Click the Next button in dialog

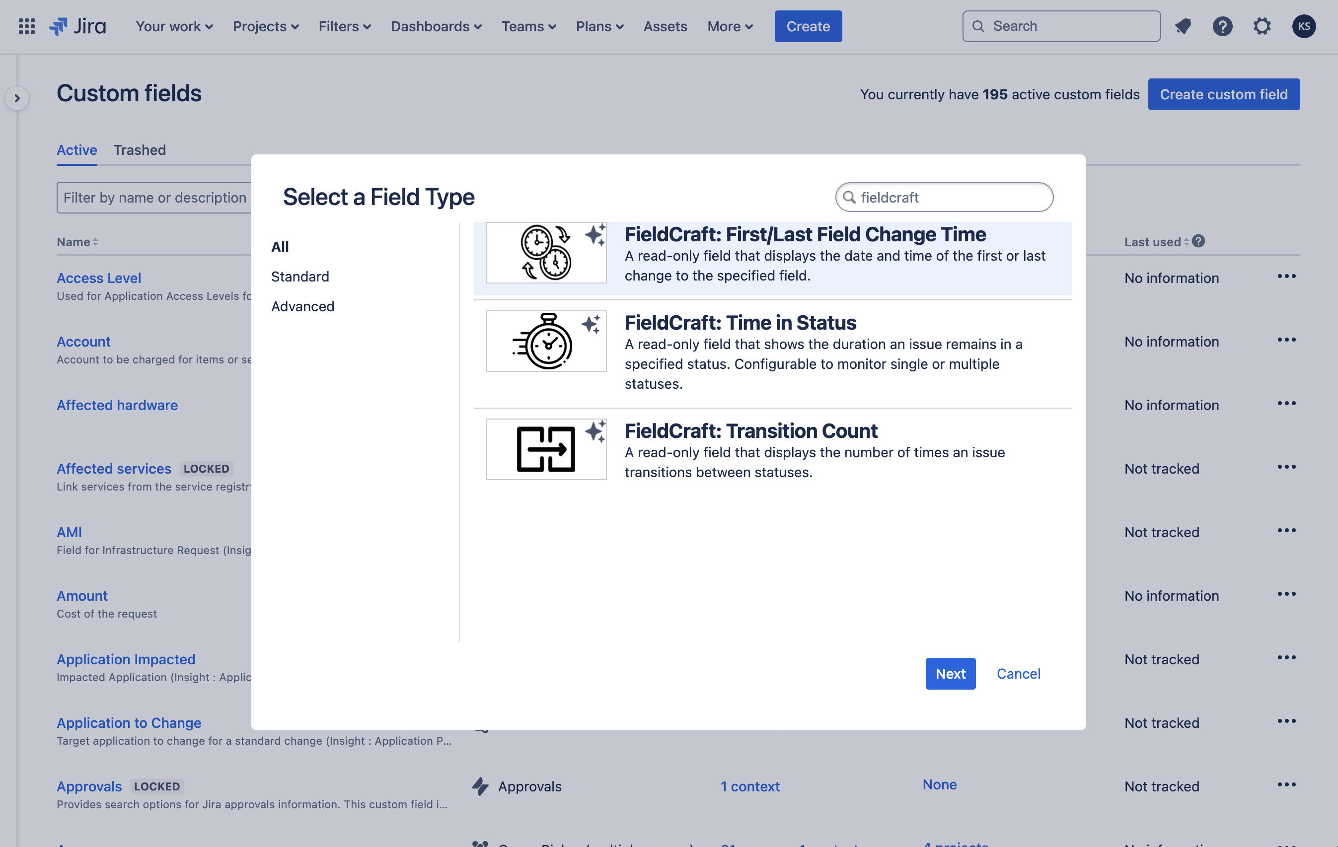tap(950, 673)
